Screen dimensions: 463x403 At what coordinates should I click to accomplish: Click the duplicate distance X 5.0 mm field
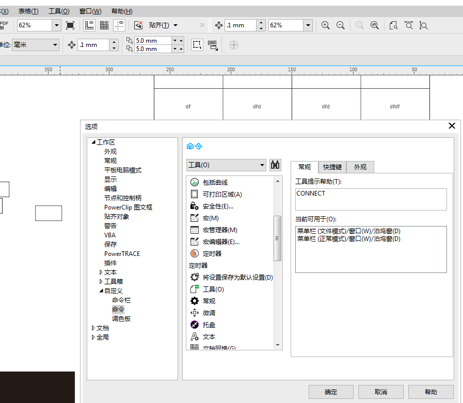[153, 40]
